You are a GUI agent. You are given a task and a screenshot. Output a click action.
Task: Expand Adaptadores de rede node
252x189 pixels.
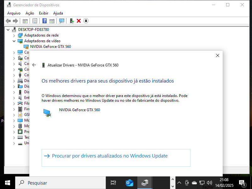point(14,35)
